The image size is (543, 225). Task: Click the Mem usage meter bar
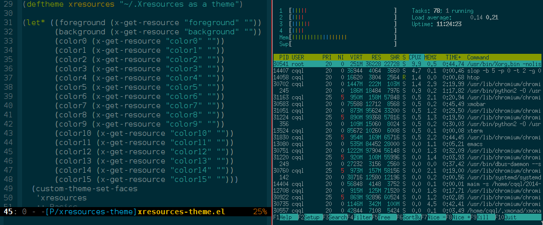338,37
